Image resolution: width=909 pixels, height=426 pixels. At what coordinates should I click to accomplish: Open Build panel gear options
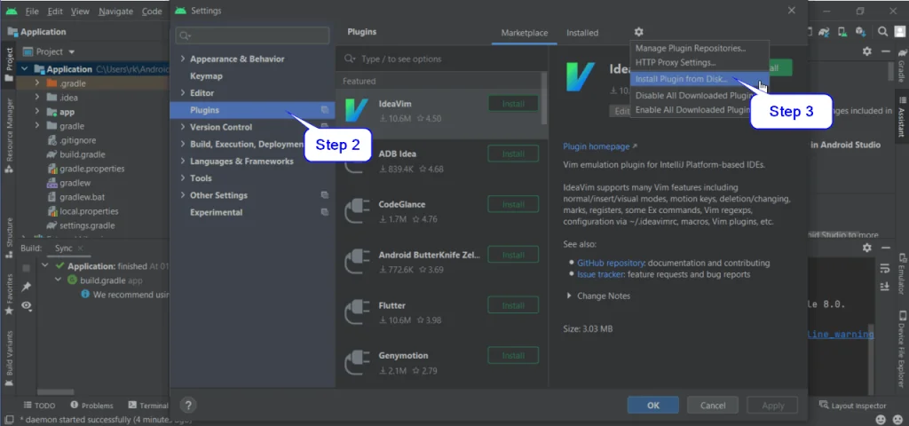866,248
